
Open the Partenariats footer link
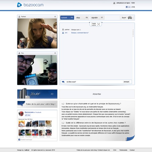tap(123, 150)
